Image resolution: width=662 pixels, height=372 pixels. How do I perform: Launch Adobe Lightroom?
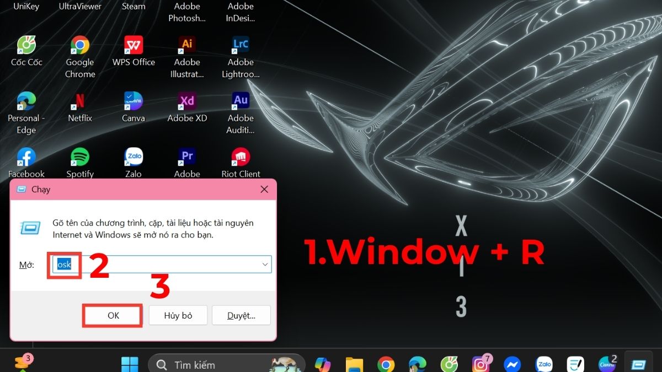tap(241, 44)
